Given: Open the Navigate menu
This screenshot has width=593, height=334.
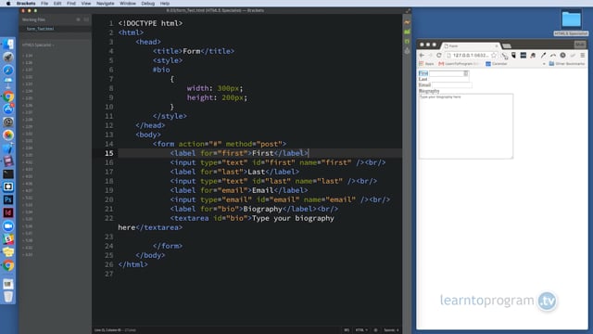Looking at the screenshot, I should (105, 4).
